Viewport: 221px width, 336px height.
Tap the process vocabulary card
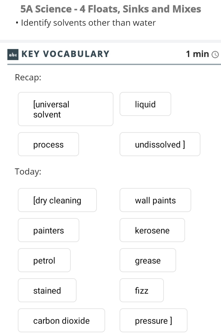point(48,144)
